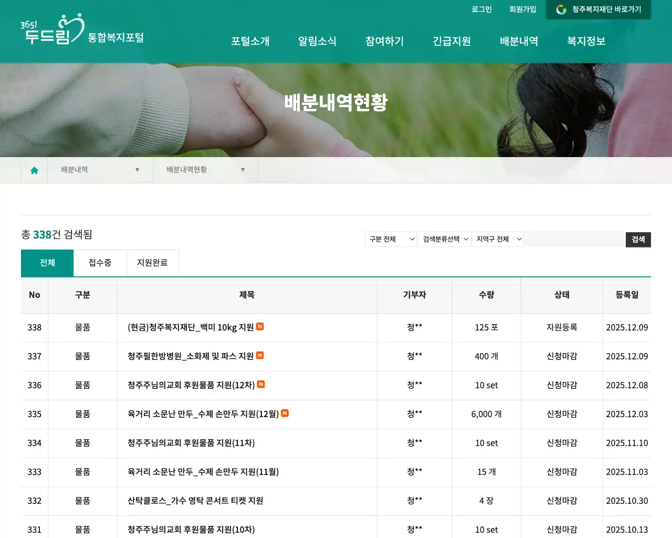Click the N badge on 소문난 만두 December post
The height and width of the screenshot is (538, 672).
[284, 413]
